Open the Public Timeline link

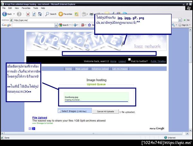[158, 61]
